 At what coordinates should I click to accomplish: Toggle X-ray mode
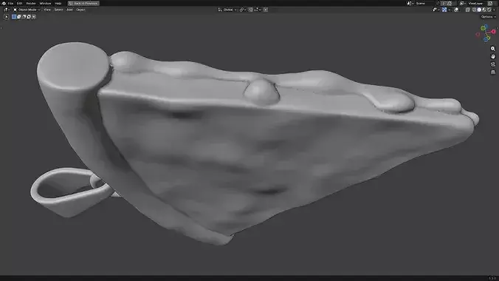[x=468, y=10]
